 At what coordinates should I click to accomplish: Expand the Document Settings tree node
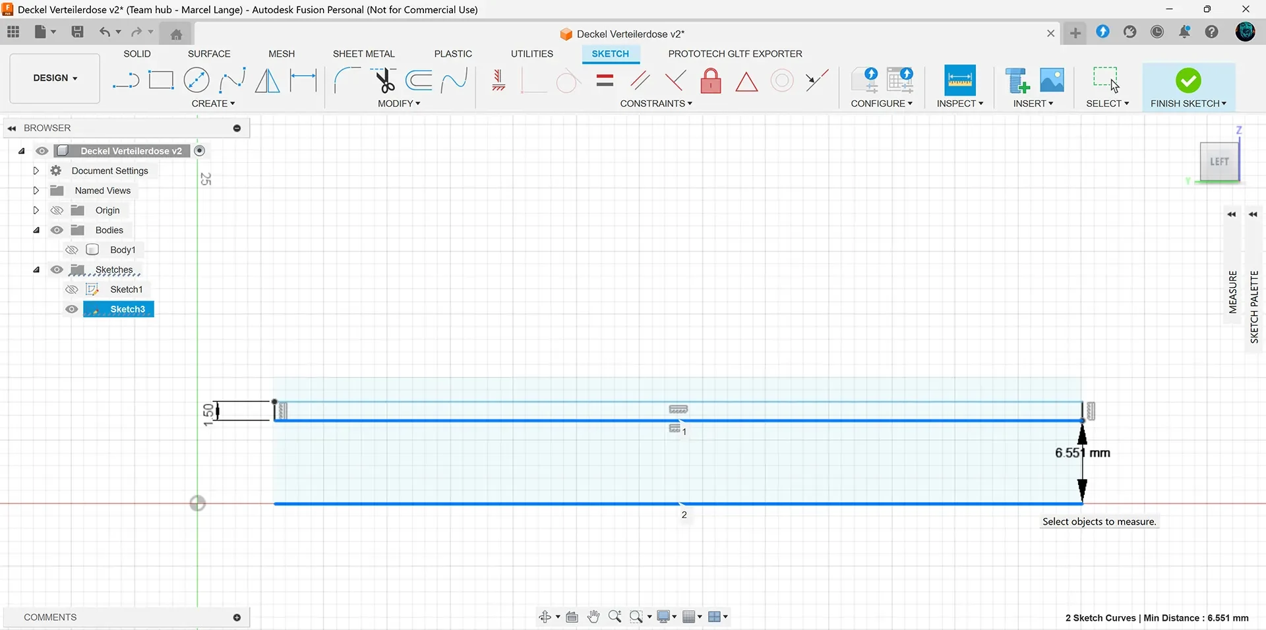click(36, 171)
